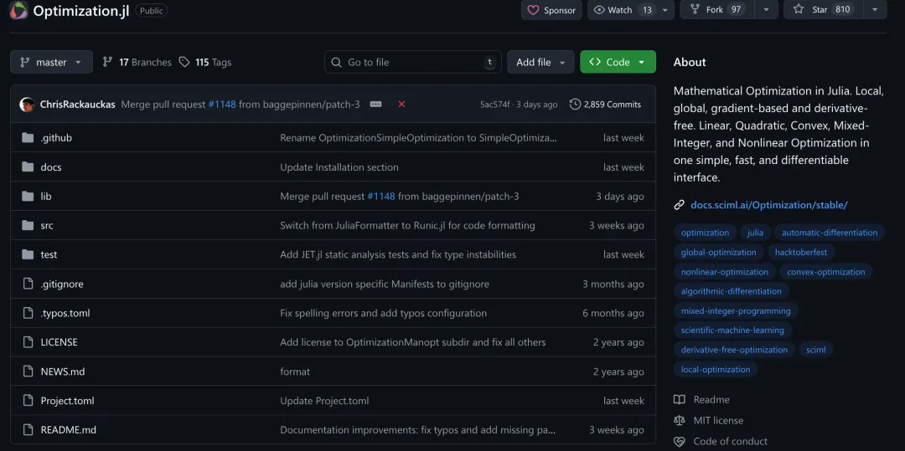Open the star lists dropdown arrow

[x=875, y=10]
